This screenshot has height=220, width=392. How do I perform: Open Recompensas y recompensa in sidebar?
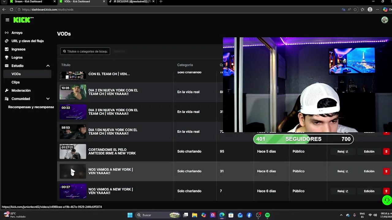[x=31, y=107]
